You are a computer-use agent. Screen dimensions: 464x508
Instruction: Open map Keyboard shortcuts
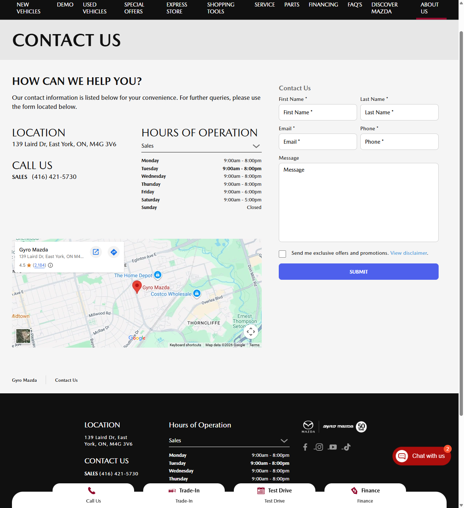point(185,345)
